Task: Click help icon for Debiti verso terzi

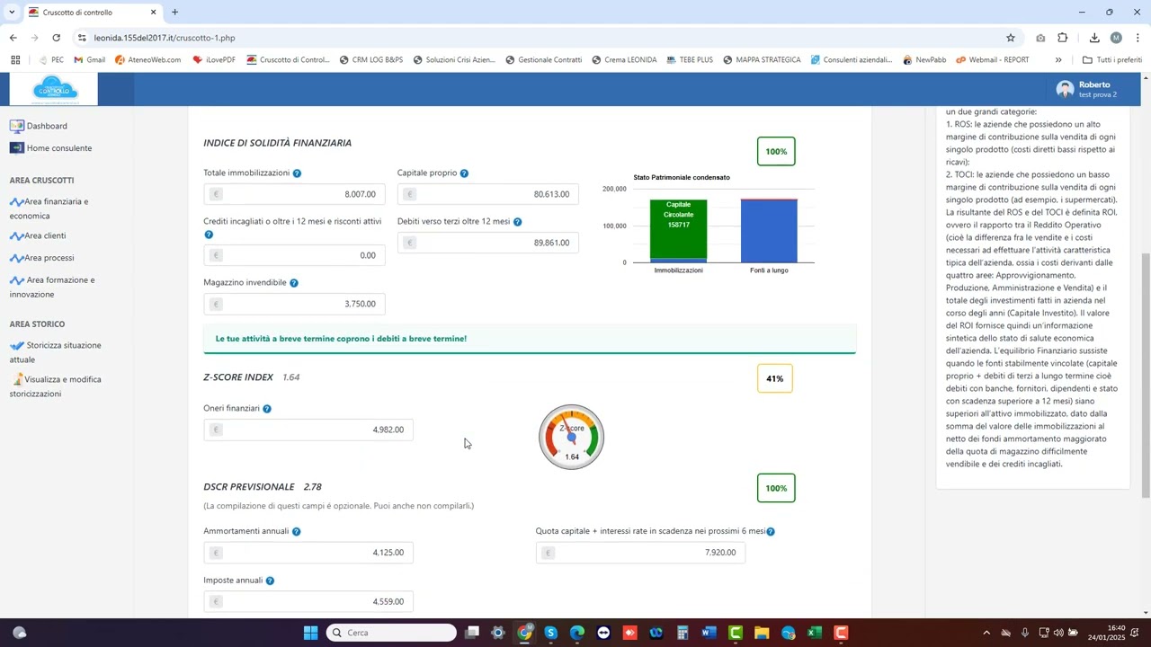Action: [517, 222]
